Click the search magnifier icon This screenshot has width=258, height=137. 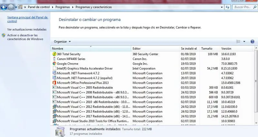tap(255, 7)
